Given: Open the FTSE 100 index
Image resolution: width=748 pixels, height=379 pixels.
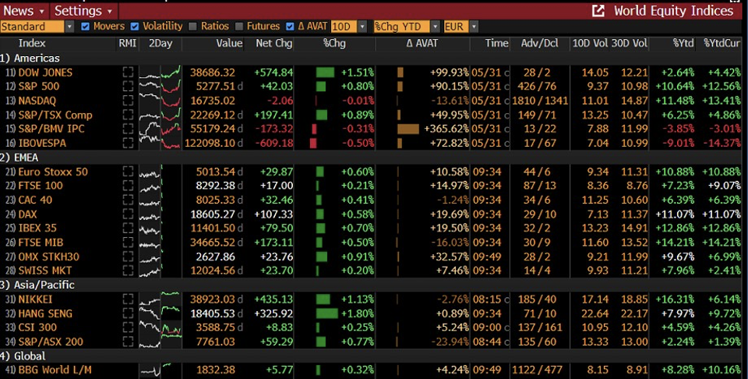Looking at the screenshot, I should coord(41,186).
